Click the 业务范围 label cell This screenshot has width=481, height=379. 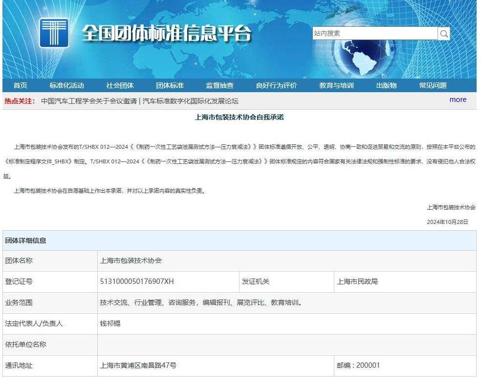[x=50, y=302]
